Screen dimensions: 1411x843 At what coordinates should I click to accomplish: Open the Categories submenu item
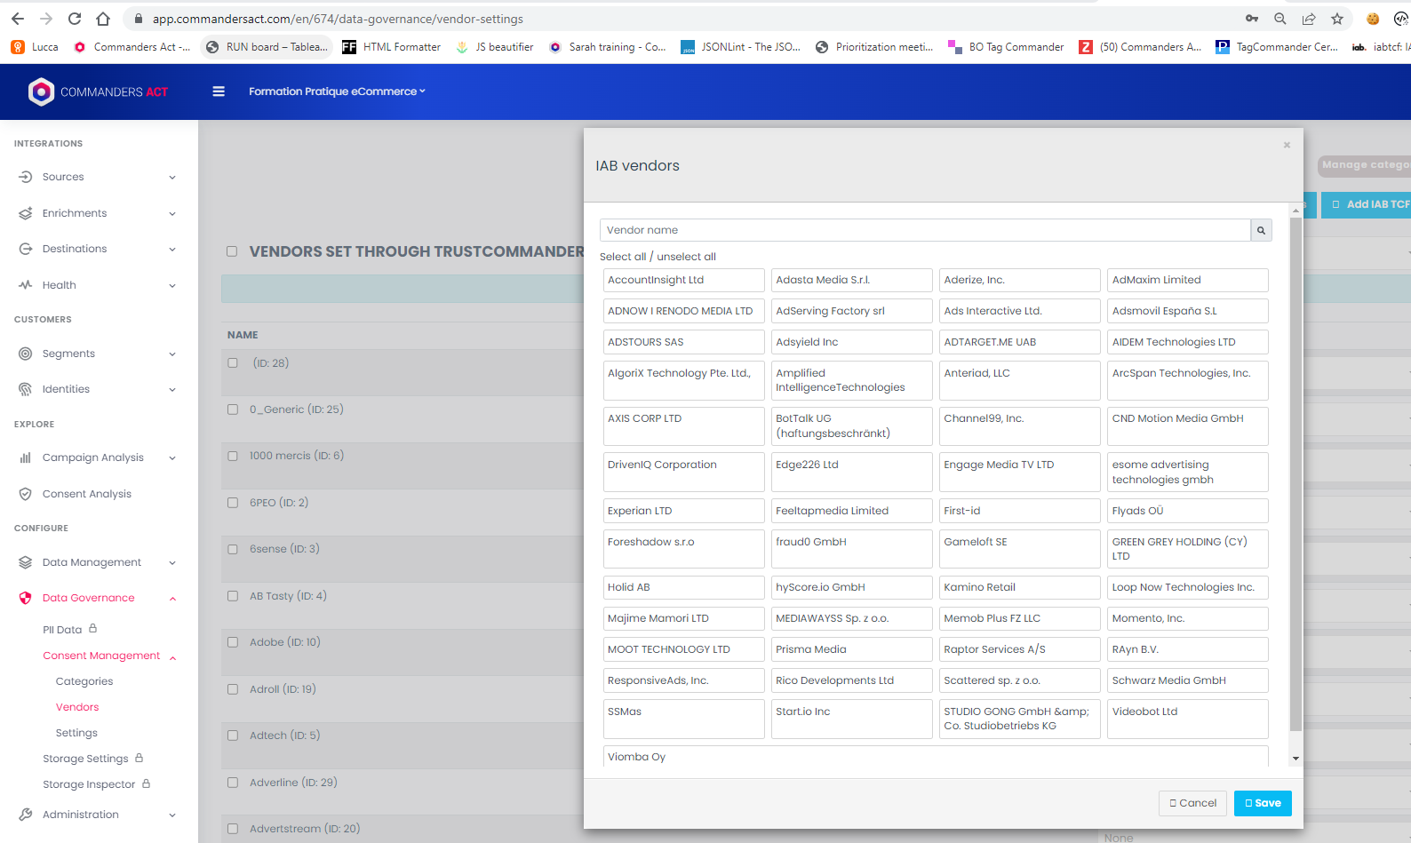pos(84,681)
